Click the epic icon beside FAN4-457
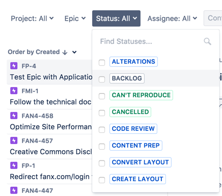The image size is (222, 196). [x=14, y=141]
